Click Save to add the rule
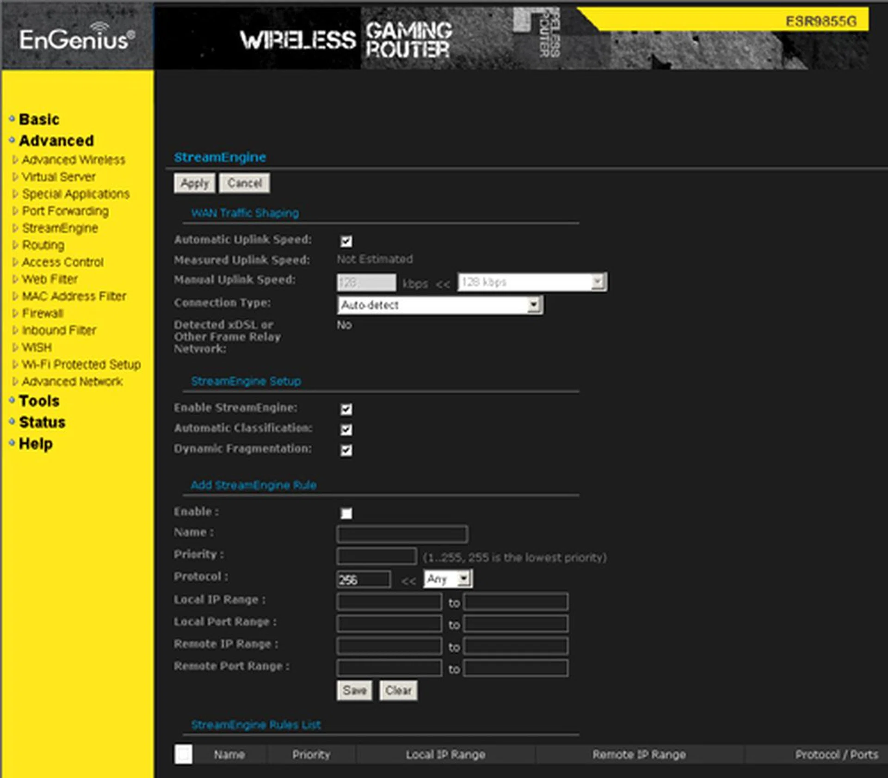Screen dimensions: 888x778 (x=354, y=690)
